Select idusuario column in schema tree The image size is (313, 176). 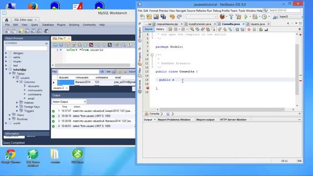point(33,86)
